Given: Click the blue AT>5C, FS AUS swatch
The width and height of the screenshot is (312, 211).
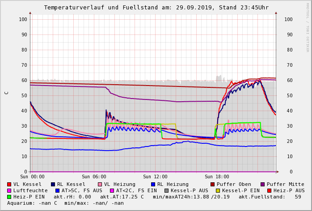Looking at the screenshot, I should click(58, 190).
